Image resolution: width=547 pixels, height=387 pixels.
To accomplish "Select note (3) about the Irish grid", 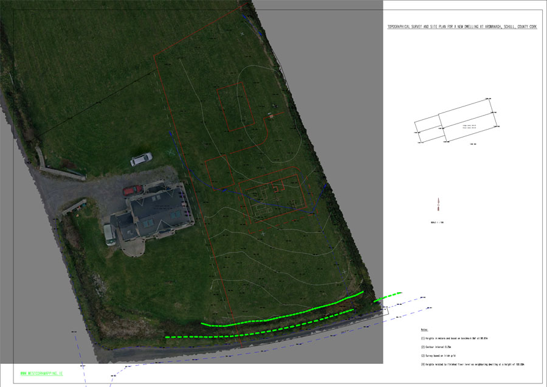I will pos(438,356).
